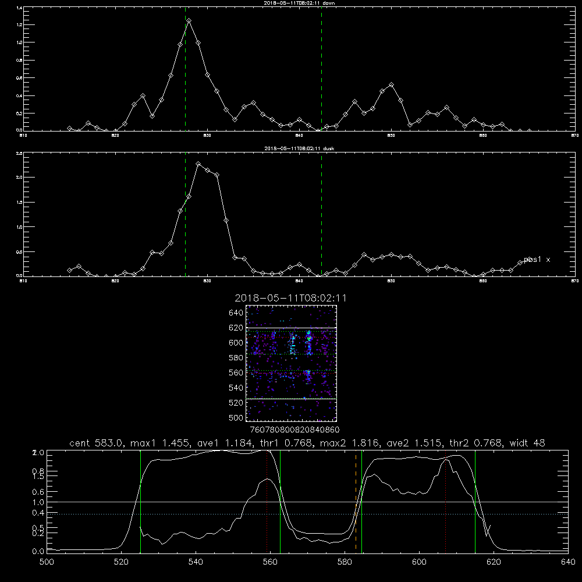Click the red dotted line near 607 in bottom plot
582x582 pixels.
coord(445,501)
